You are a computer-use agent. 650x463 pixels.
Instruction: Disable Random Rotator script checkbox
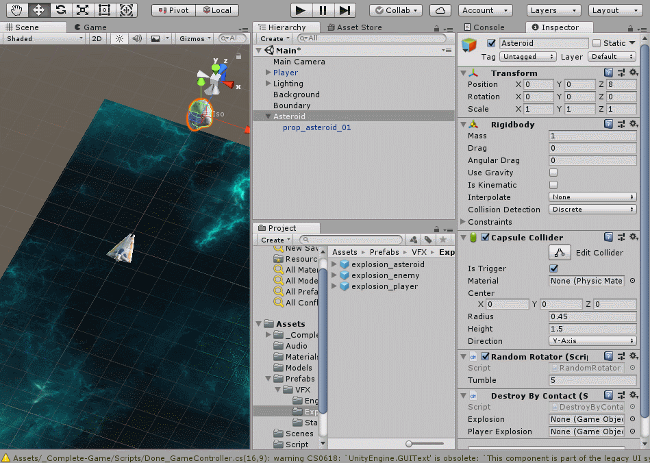point(485,356)
